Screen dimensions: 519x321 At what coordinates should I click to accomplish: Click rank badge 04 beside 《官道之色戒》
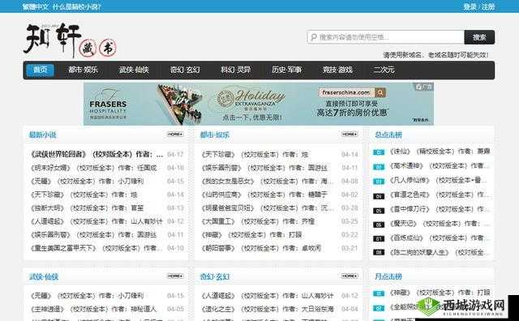point(379,196)
